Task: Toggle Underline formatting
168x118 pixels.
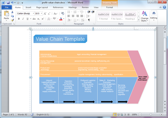Action: click(27, 19)
